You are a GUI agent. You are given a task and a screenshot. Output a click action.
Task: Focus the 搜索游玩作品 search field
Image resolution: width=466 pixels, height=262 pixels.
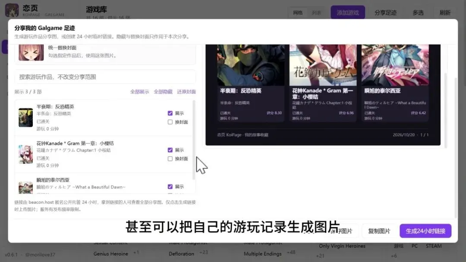(105, 77)
